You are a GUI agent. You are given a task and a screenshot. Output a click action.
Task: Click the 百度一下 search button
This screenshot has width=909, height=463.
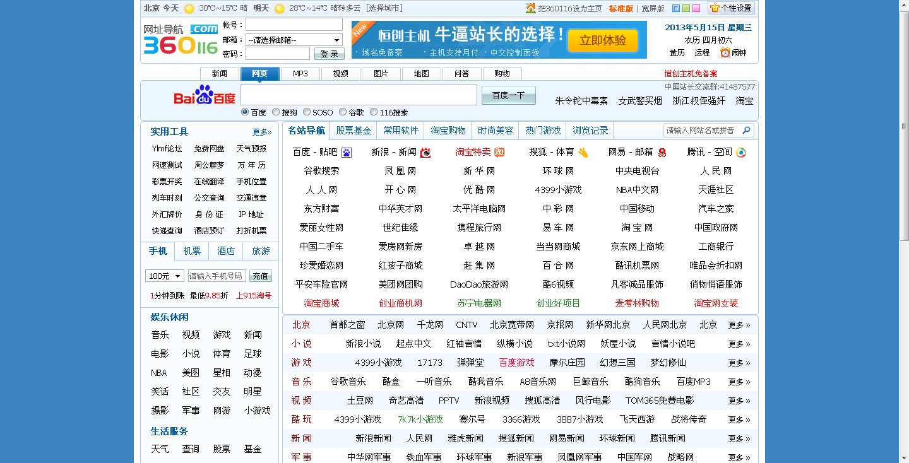(508, 95)
